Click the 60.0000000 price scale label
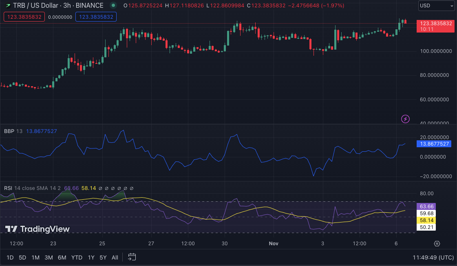457x266 pixels. point(434,99)
